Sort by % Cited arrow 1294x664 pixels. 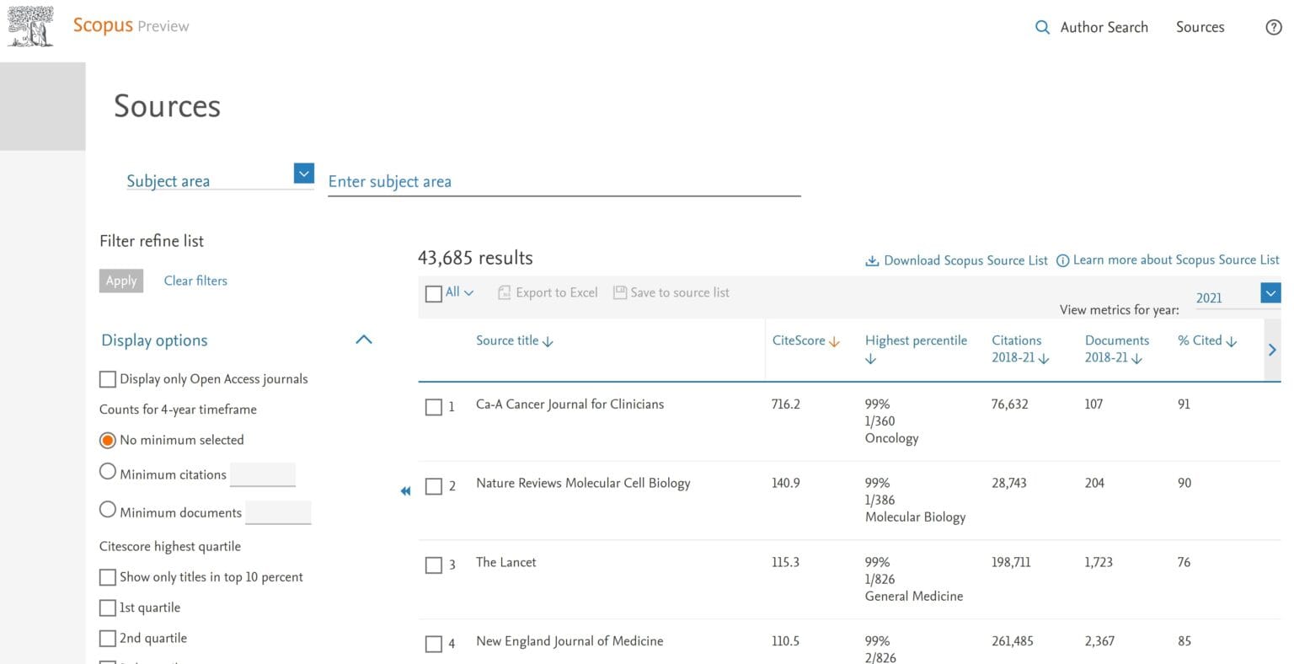click(1231, 341)
